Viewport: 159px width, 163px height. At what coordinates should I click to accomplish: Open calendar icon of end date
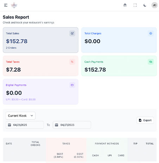coord(57,125)
